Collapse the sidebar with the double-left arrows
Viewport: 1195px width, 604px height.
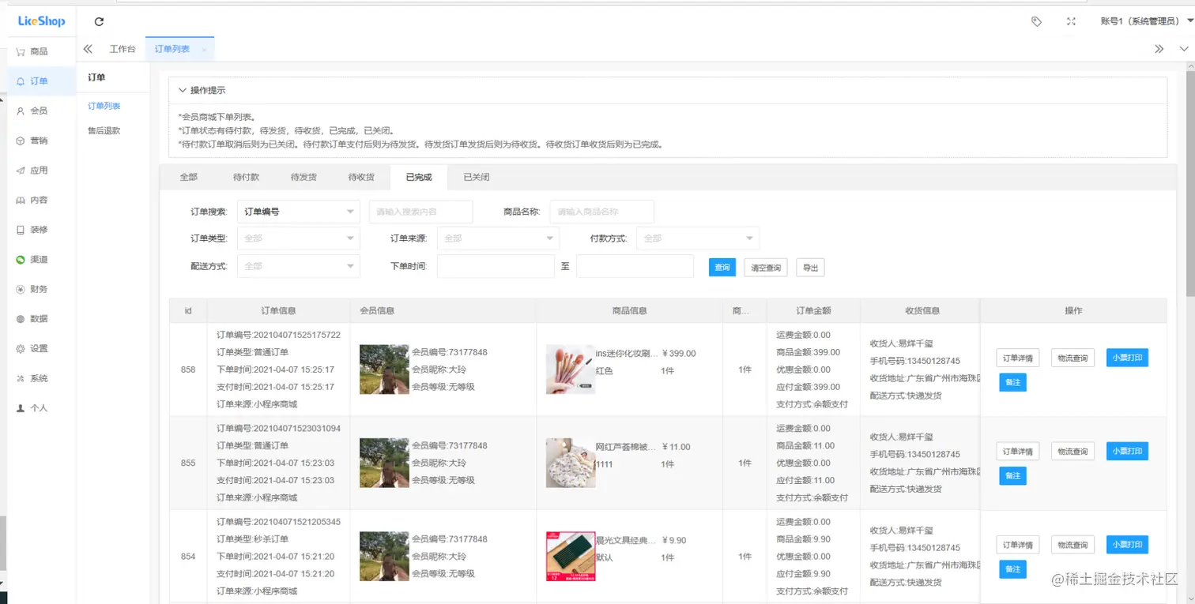(x=88, y=49)
